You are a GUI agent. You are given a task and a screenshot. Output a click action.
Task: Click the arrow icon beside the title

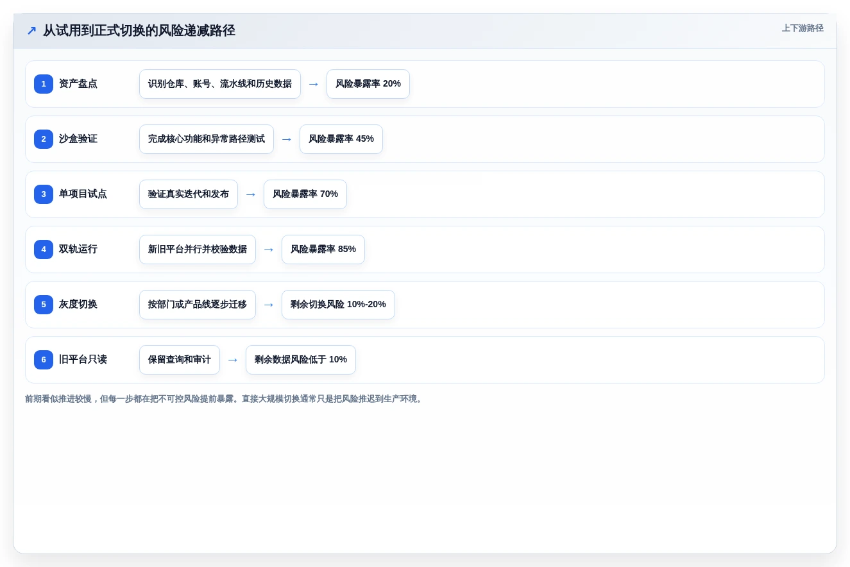click(31, 31)
